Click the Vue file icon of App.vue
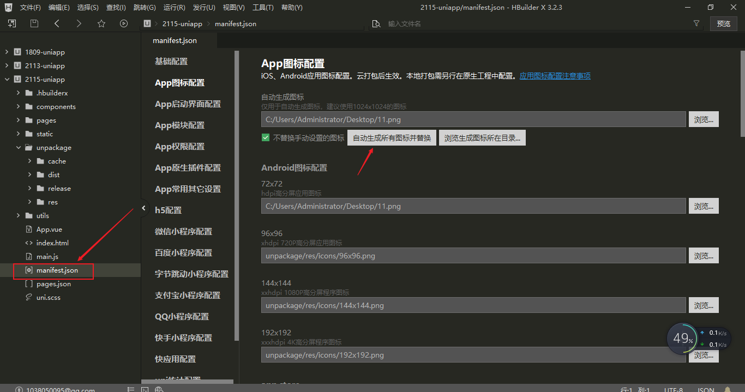The height and width of the screenshot is (392, 745). coord(29,230)
